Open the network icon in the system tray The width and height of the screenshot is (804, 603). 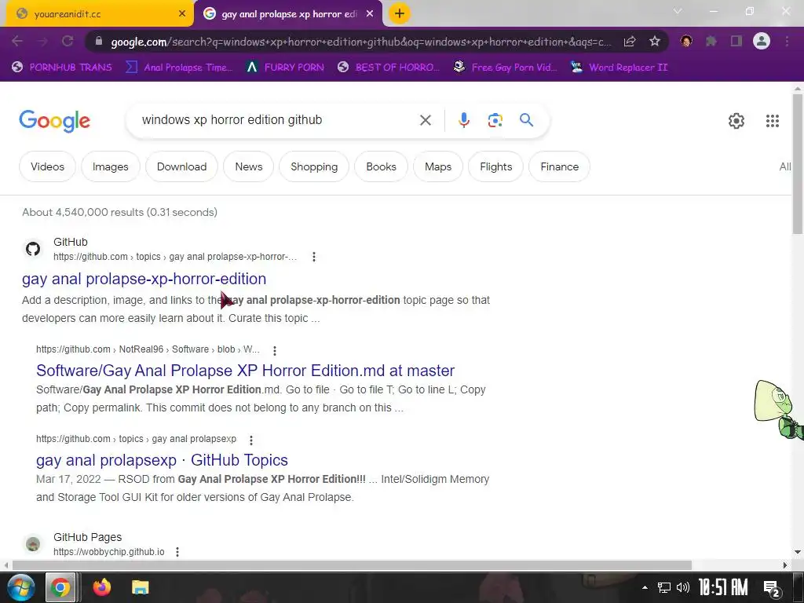point(664,587)
